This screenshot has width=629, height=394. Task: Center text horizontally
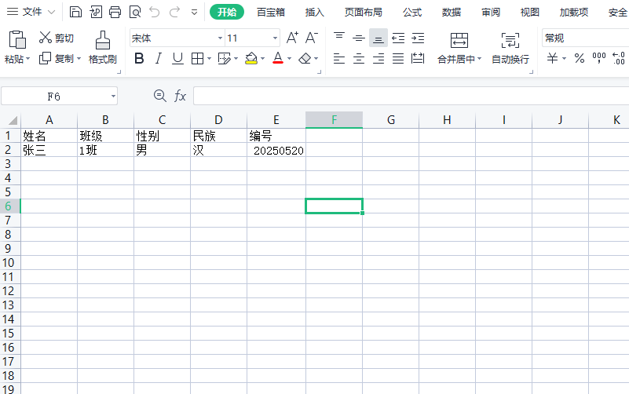pyautogui.click(x=359, y=59)
